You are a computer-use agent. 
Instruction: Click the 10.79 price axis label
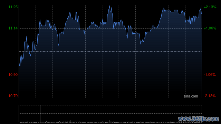coord(13,96)
